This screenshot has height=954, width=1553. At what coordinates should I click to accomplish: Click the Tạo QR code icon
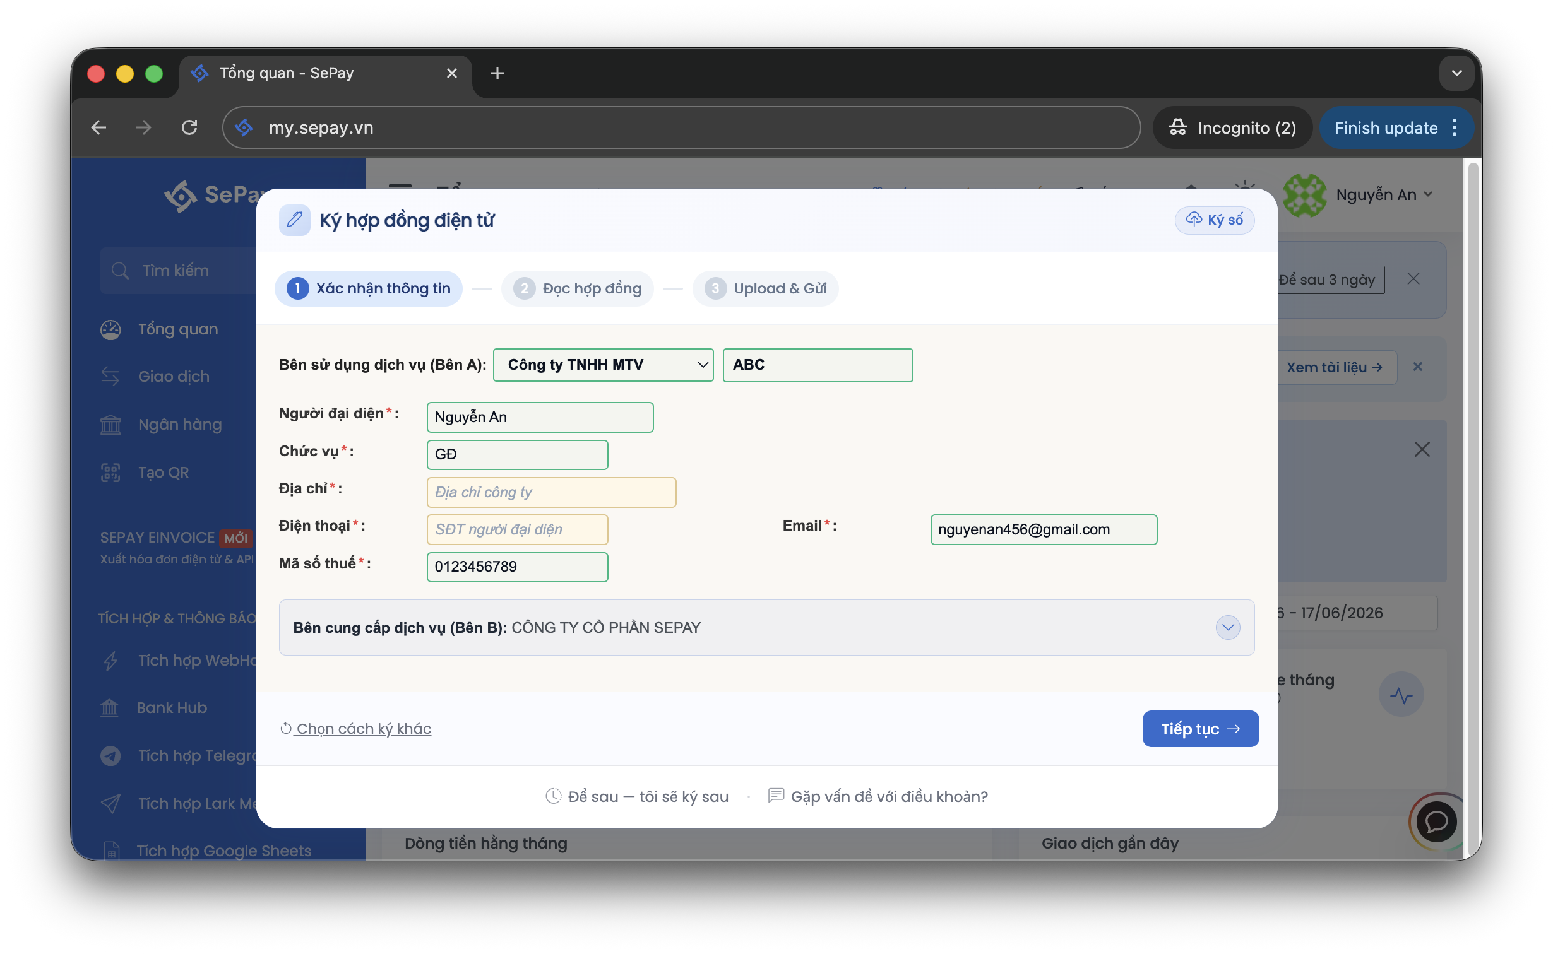pyautogui.click(x=110, y=473)
